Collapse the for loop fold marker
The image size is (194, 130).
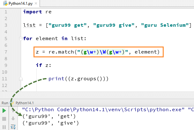tap(21, 39)
